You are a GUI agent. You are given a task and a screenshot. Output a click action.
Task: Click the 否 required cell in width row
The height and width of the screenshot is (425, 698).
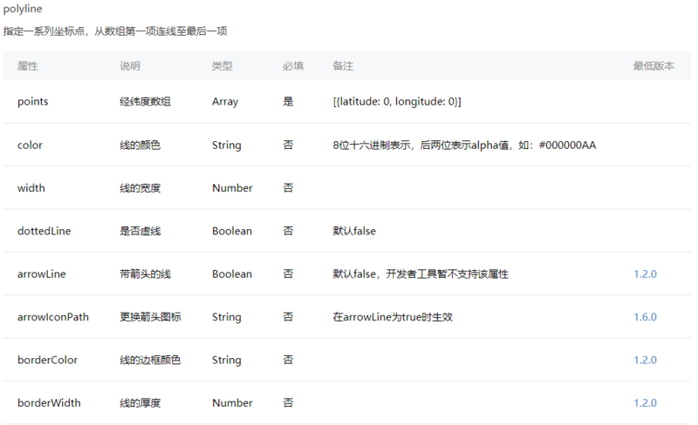(289, 187)
